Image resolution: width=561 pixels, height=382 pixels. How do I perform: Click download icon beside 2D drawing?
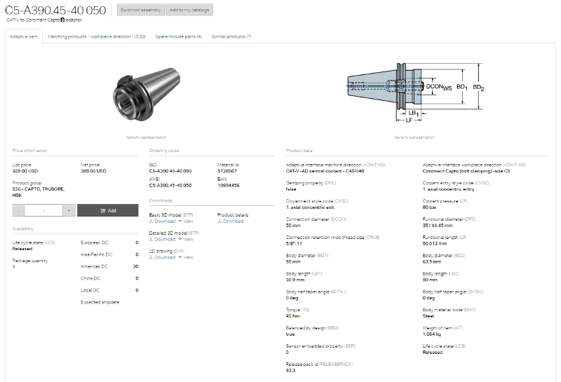point(151,257)
